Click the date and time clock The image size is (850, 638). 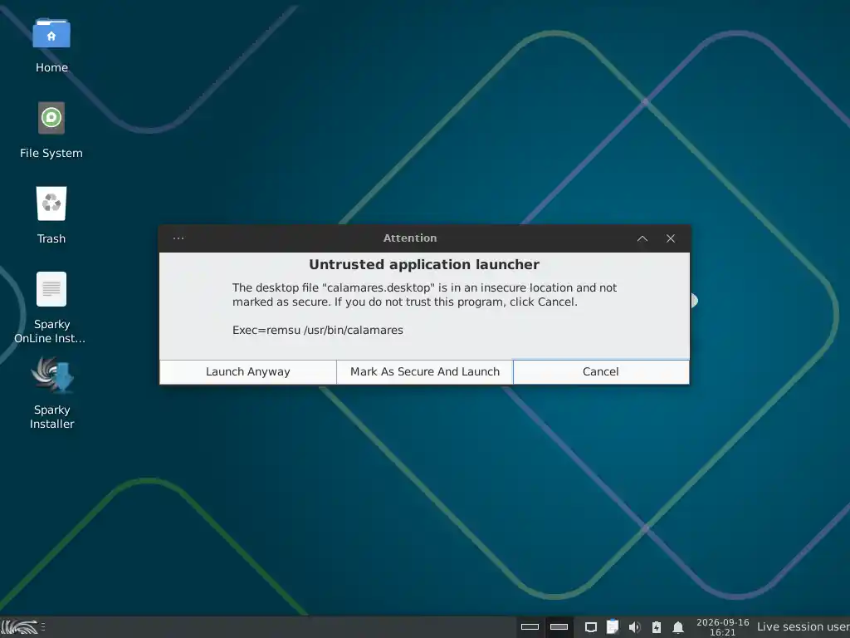click(723, 627)
